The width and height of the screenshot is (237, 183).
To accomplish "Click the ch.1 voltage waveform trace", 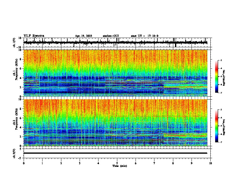I will pyautogui.click(x=115, y=42).
